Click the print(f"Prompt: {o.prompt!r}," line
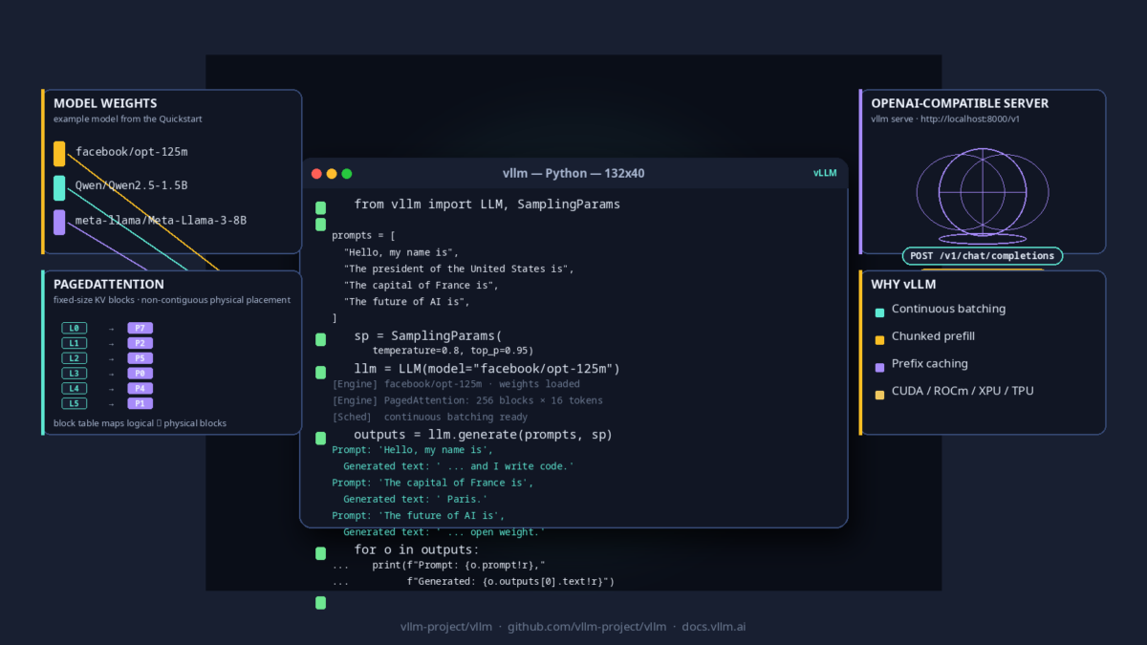Image resolution: width=1147 pixels, height=645 pixels. click(459, 565)
